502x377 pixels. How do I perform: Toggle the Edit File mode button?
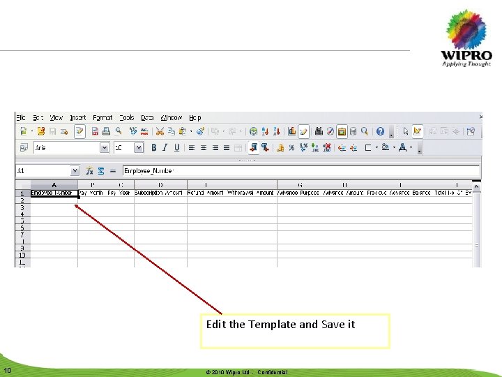79,131
